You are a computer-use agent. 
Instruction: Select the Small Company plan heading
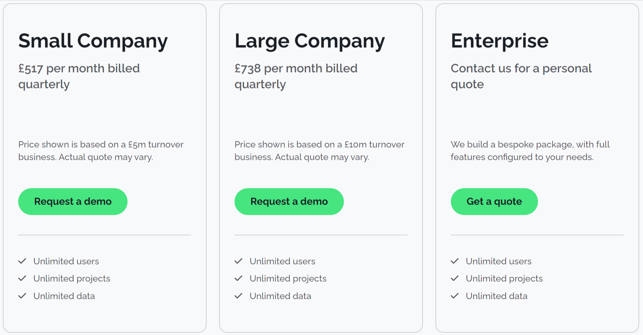pos(93,40)
